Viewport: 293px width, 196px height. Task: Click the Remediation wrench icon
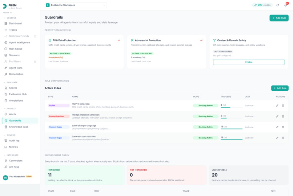pos(6,74)
